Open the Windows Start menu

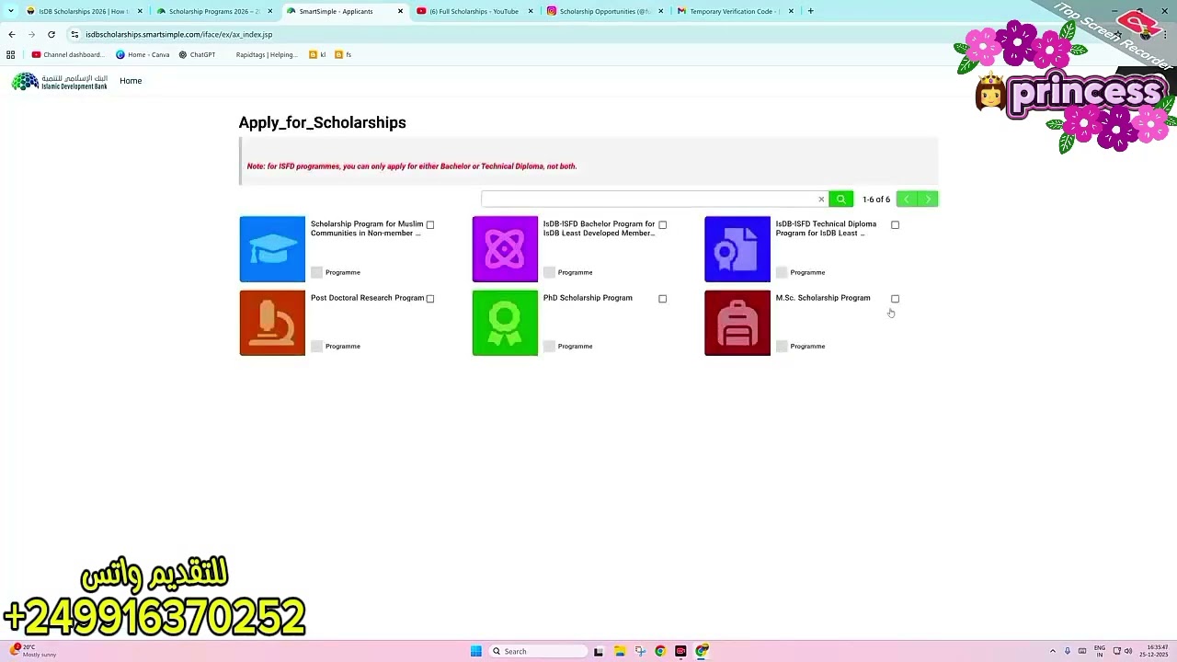pyautogui.click(x=476, y=651)
